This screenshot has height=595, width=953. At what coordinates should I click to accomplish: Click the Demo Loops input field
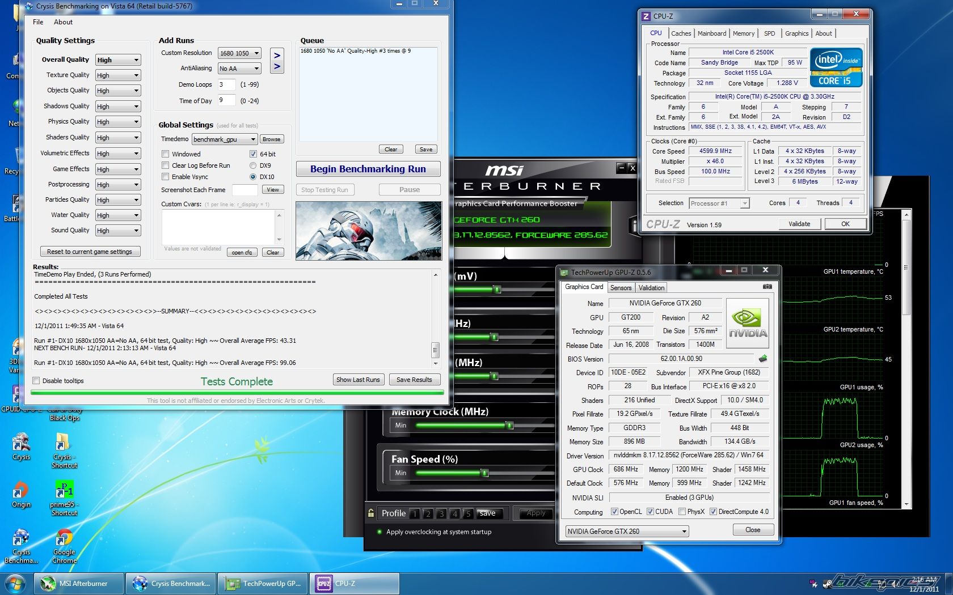click(x=227, y=84)
